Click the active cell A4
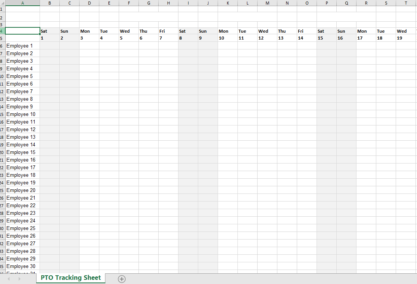This screenshot has height=284, width=417. coord(22,31)
